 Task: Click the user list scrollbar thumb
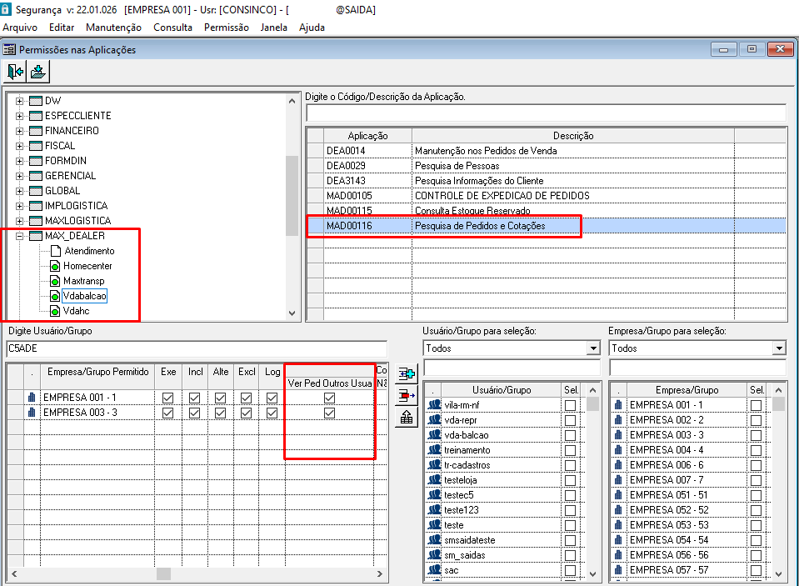(592, 404)
